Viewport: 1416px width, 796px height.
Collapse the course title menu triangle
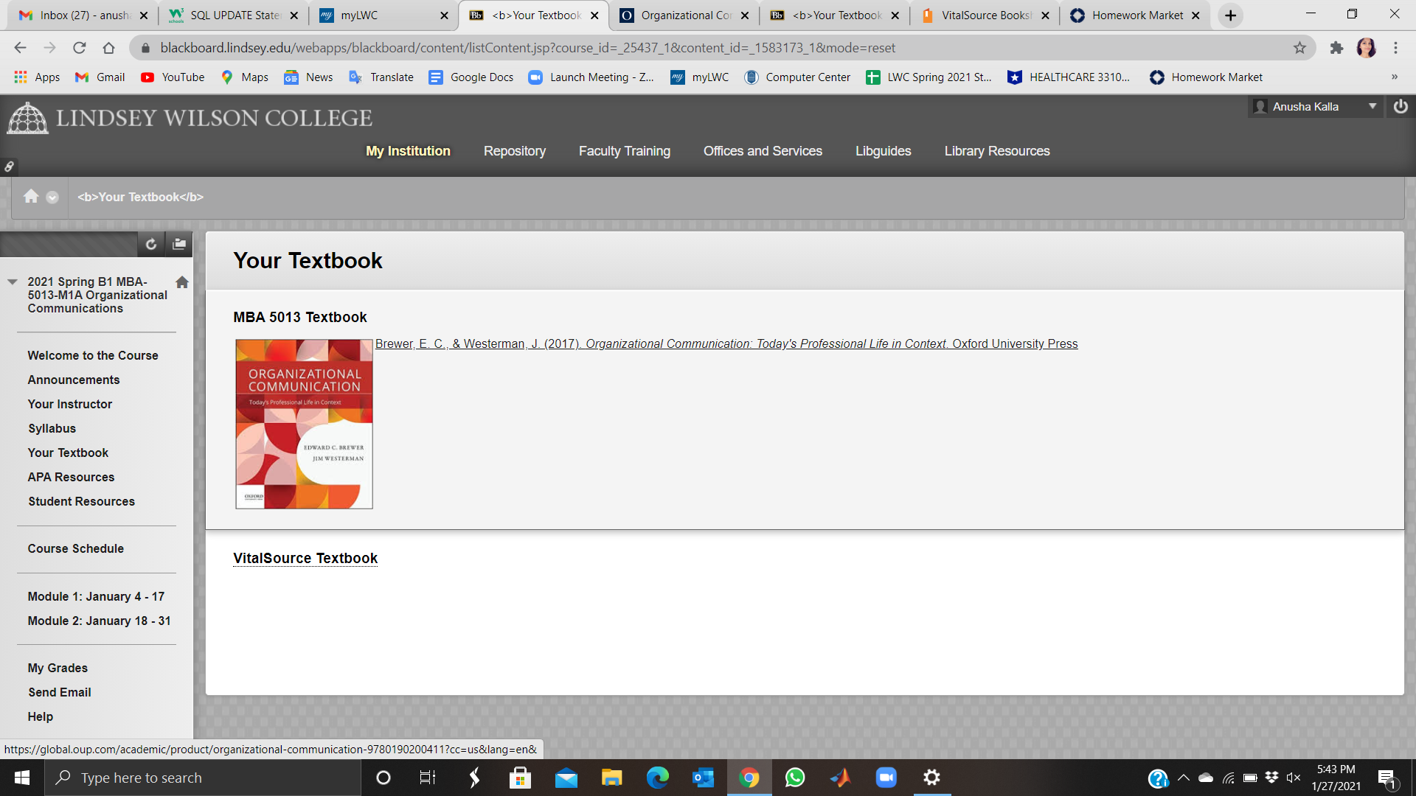click(x=13, y=282)
